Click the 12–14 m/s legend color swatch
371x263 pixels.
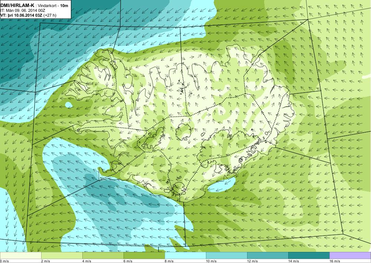click(x=267, y=256)
